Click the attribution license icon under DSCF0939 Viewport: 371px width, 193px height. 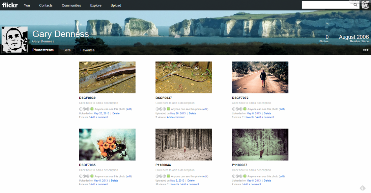[81, 109]
